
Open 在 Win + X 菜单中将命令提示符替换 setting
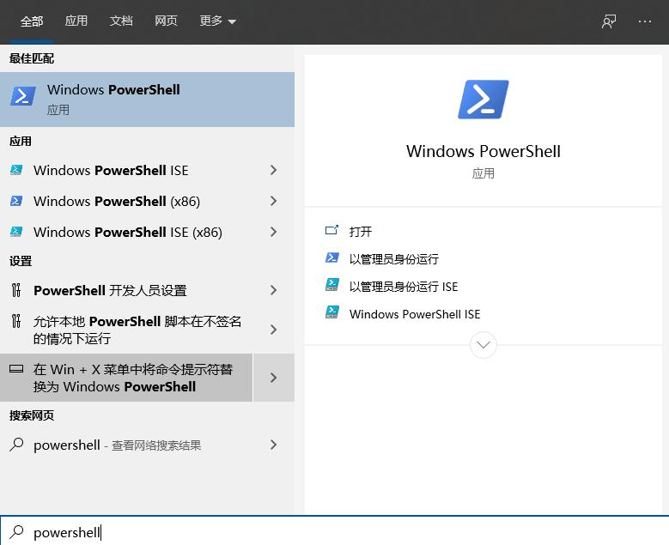(126, 378)
